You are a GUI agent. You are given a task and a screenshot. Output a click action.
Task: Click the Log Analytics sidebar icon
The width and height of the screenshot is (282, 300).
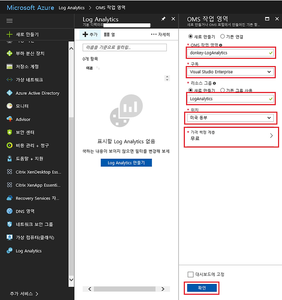click(x=9, y=251)
